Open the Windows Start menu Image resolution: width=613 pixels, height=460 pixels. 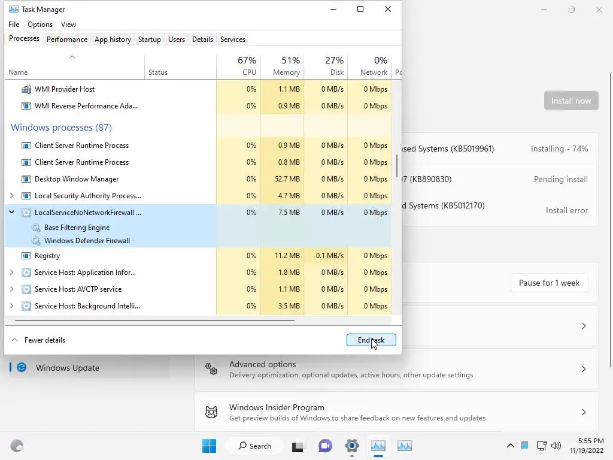[209, 446]
